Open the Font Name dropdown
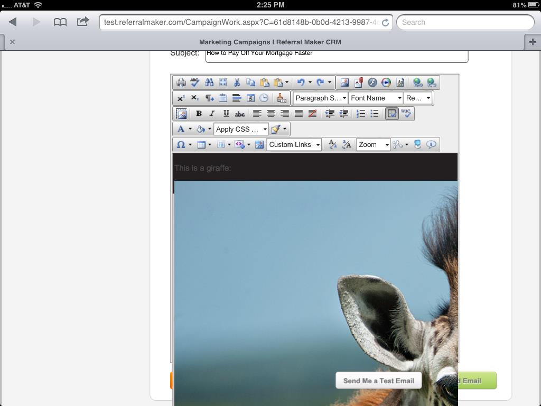This screenshot has width=541, height=406. [376, 98]
